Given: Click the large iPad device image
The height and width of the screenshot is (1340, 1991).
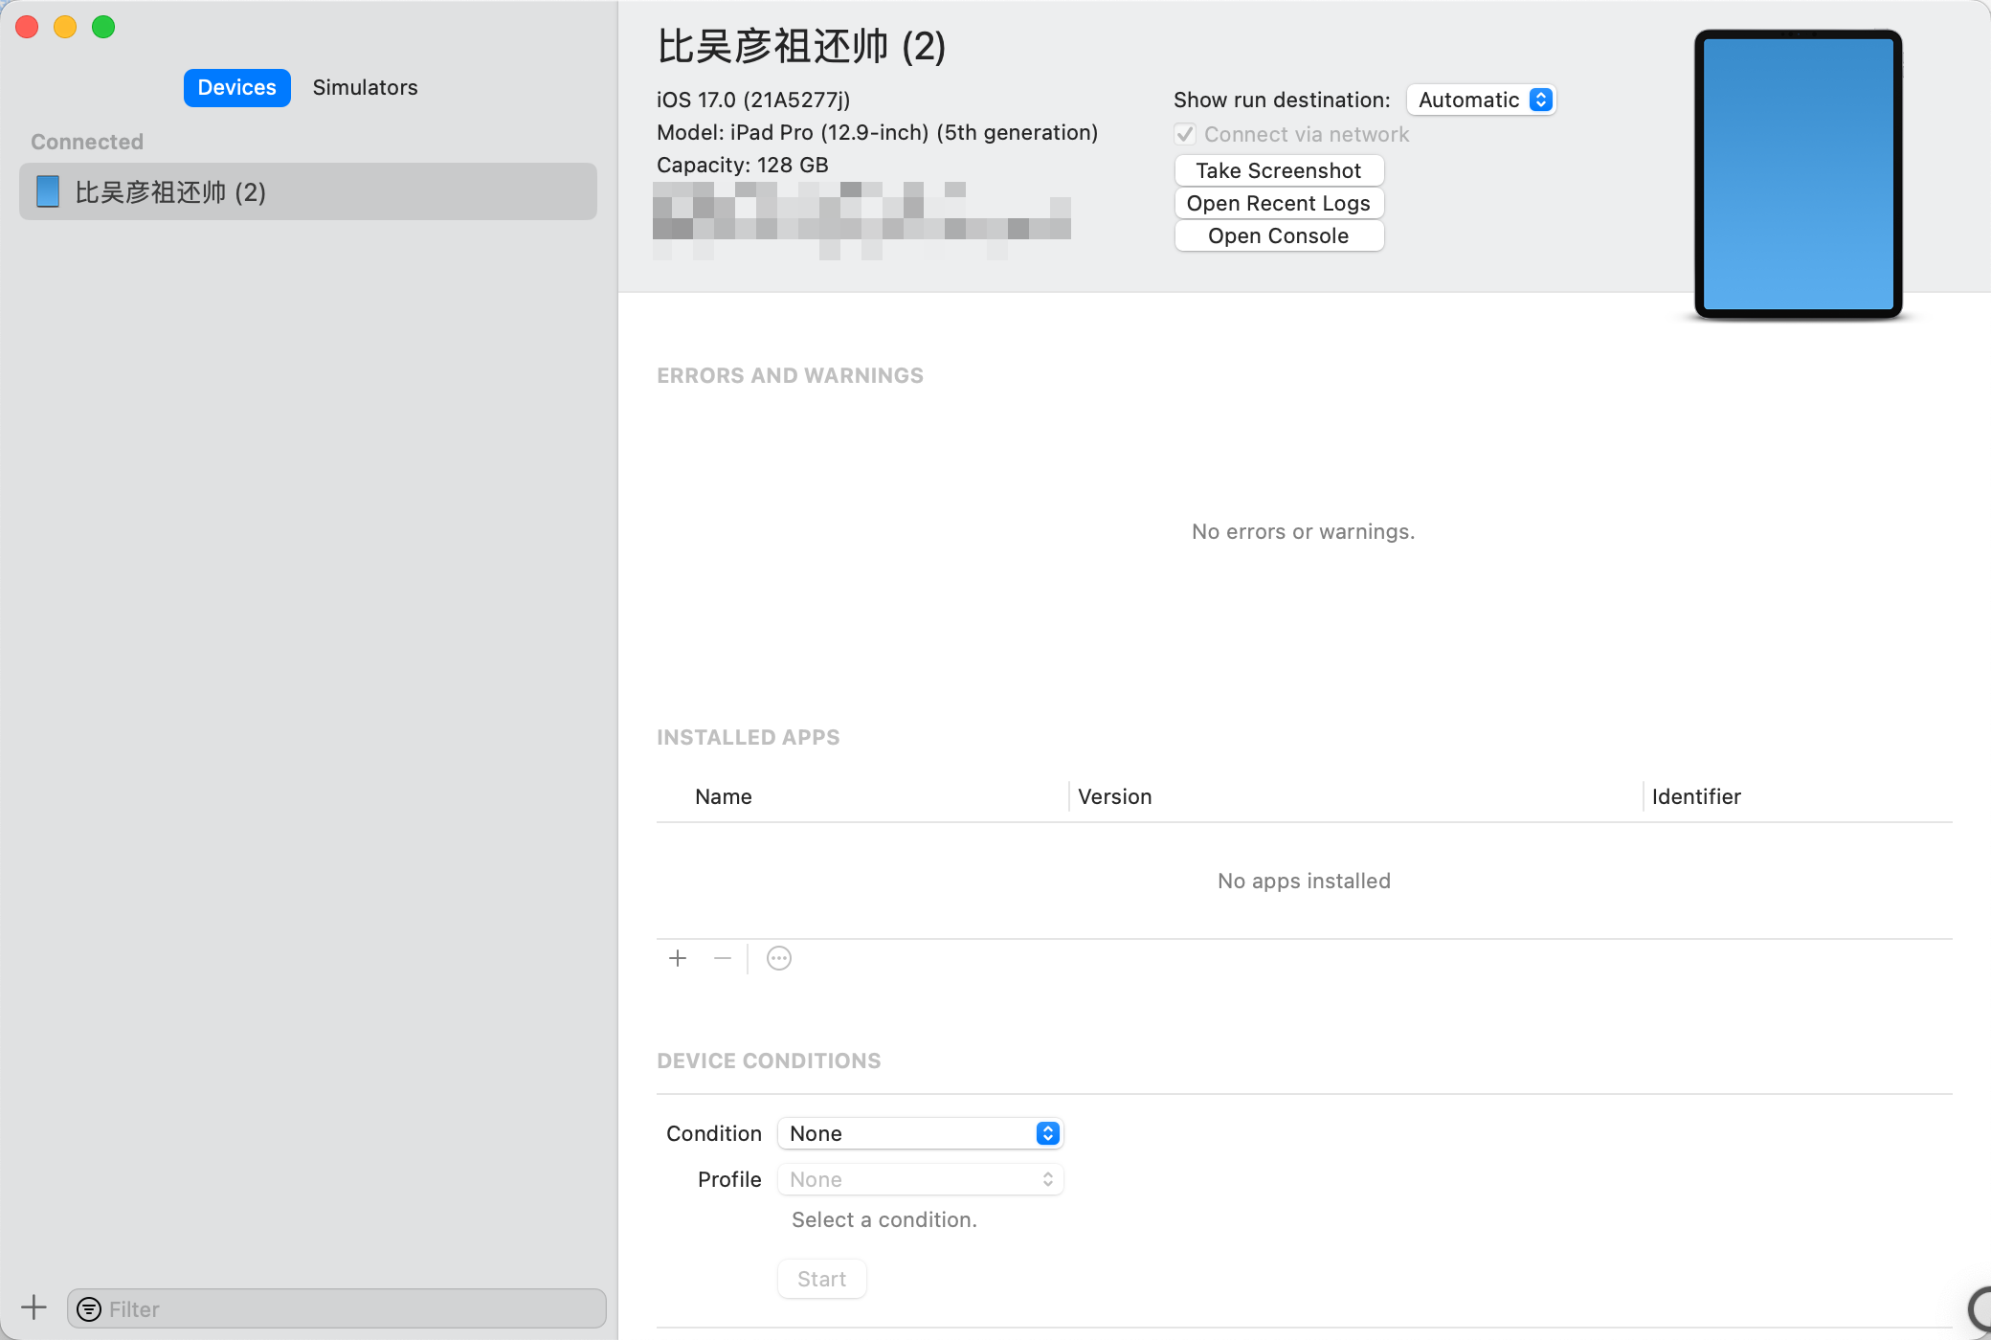Looking at the screenshot, I should [x=1798, y=174].
